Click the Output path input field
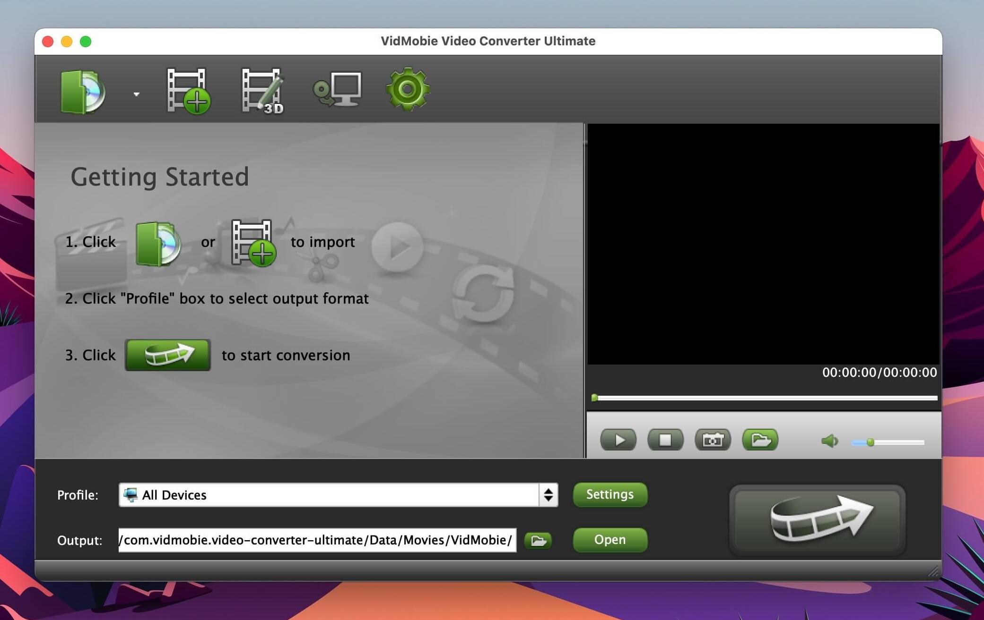This screenshot has height=620, width=984. click(317, 540)
